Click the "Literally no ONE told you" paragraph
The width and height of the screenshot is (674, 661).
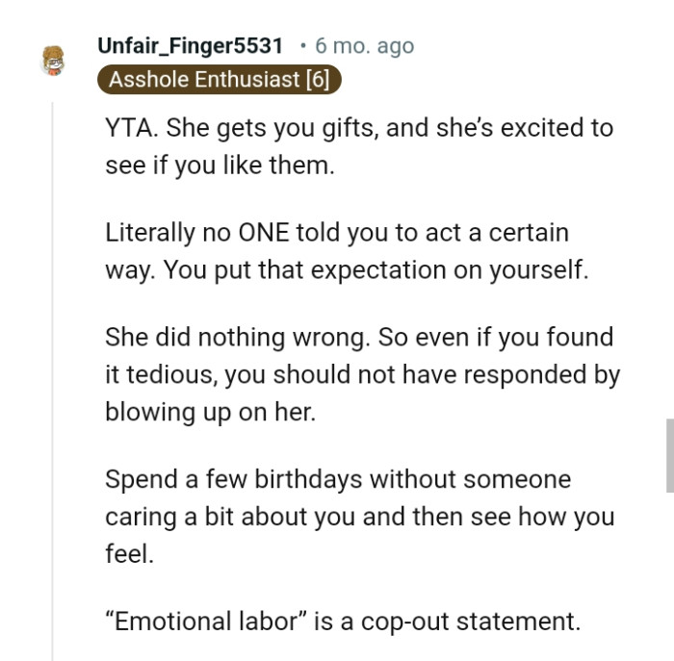point(346,251)
